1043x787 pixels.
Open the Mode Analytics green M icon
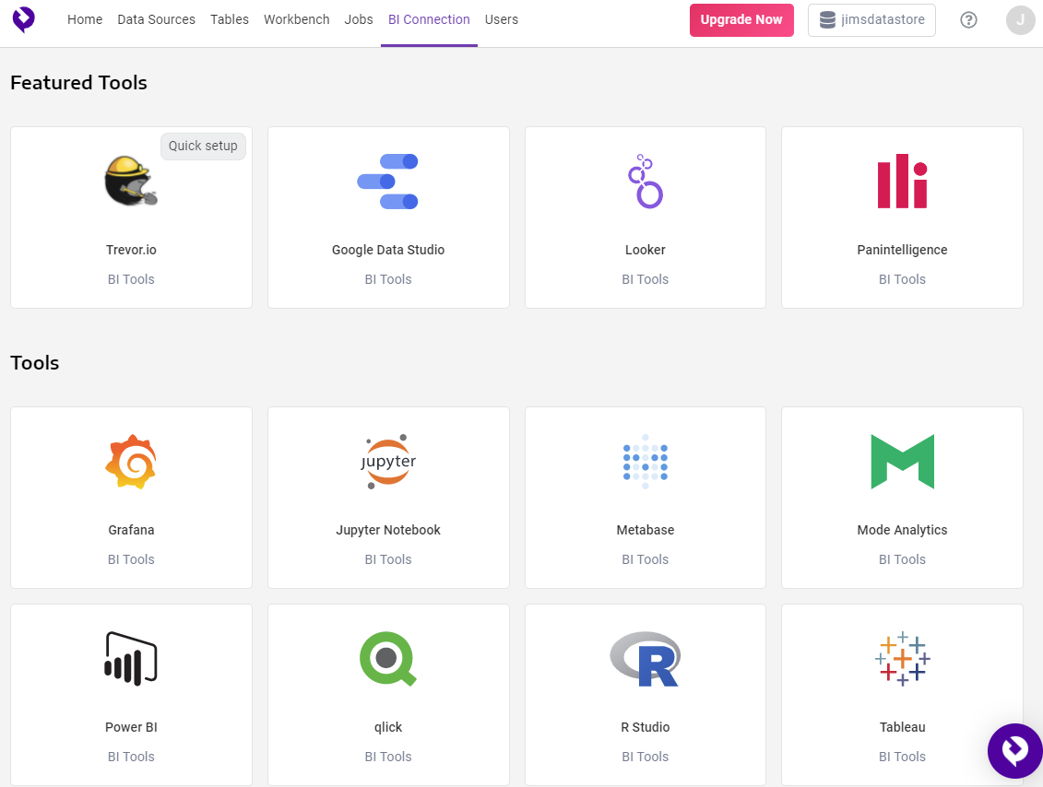902,462
